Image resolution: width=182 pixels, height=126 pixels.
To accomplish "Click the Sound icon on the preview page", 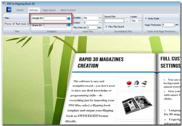I will click(x=136, y=83).
